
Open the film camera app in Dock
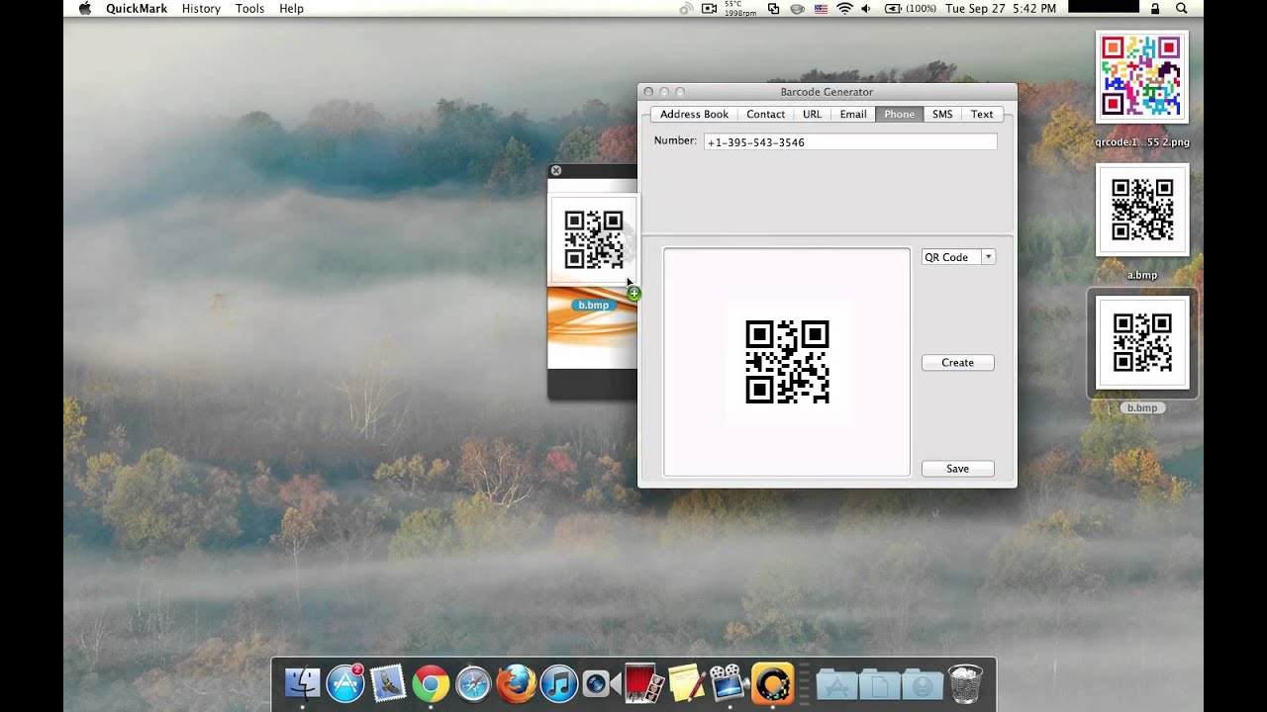pos(730,683)
